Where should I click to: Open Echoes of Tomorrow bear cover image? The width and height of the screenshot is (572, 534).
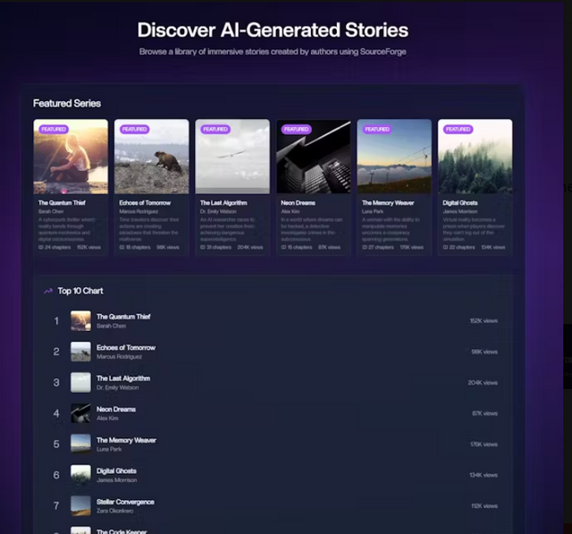(152, 157)
